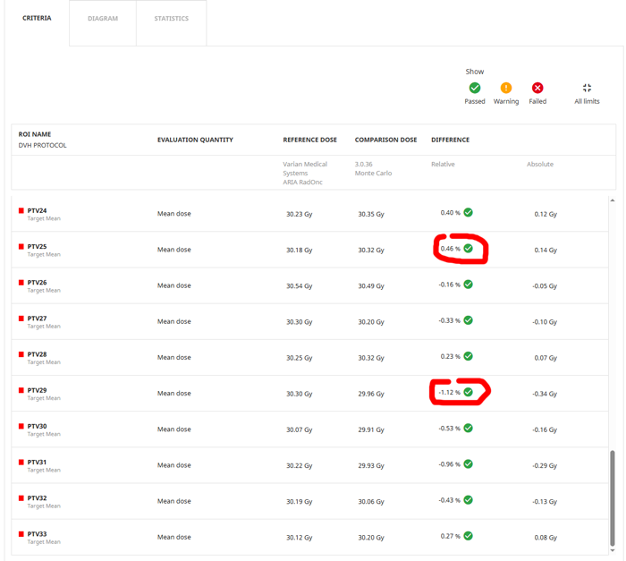The height and width of the screenshot is (561, 626).
Task: Click the scrollbar up arrow
Action: click(x=613, y=200)
